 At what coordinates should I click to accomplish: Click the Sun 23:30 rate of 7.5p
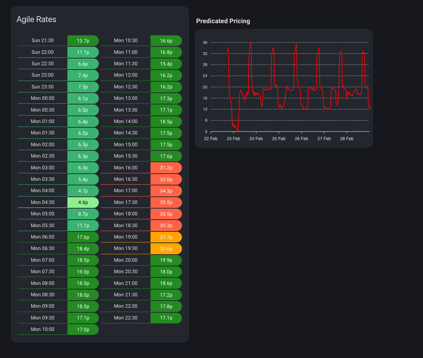point(83,87)
